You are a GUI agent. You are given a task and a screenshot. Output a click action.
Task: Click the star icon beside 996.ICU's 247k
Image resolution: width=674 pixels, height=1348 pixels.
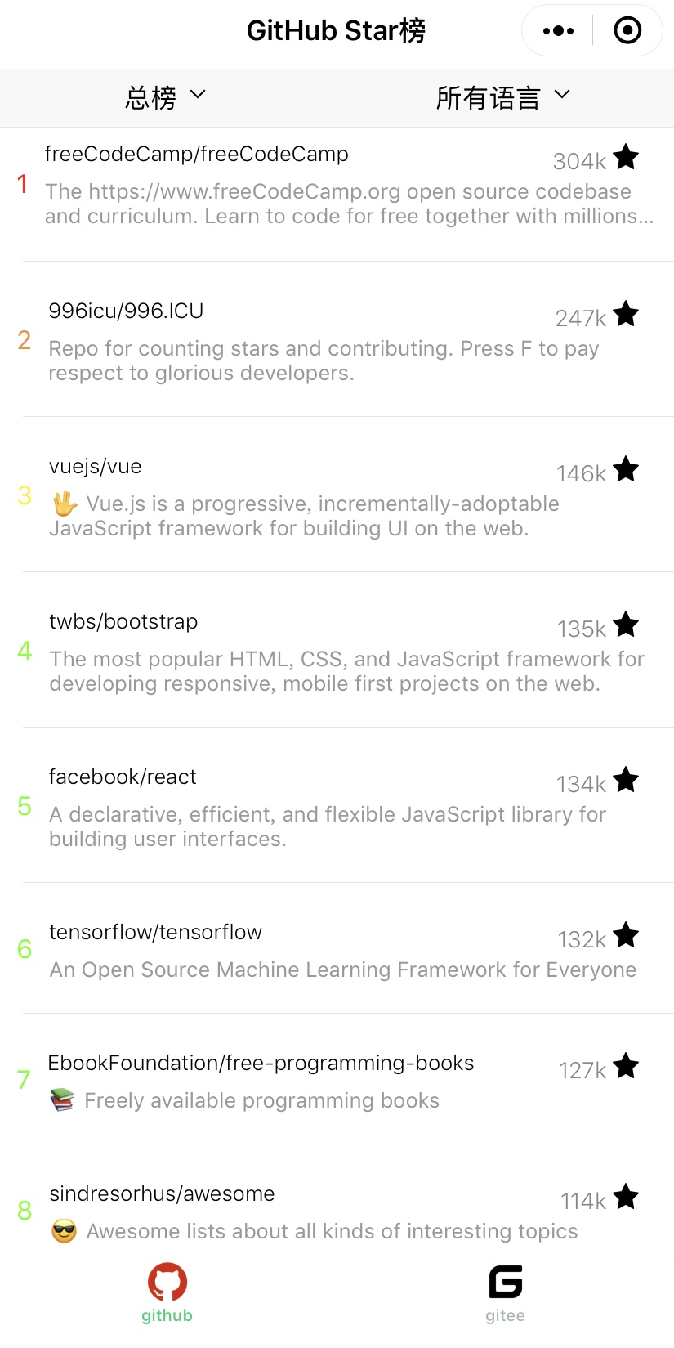tap(626, 313)
